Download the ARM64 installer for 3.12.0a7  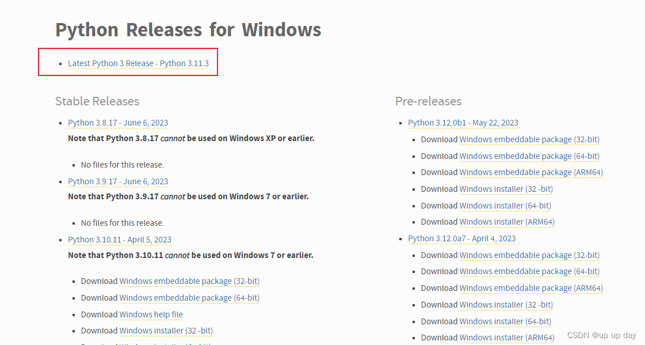tap(507, 338)
